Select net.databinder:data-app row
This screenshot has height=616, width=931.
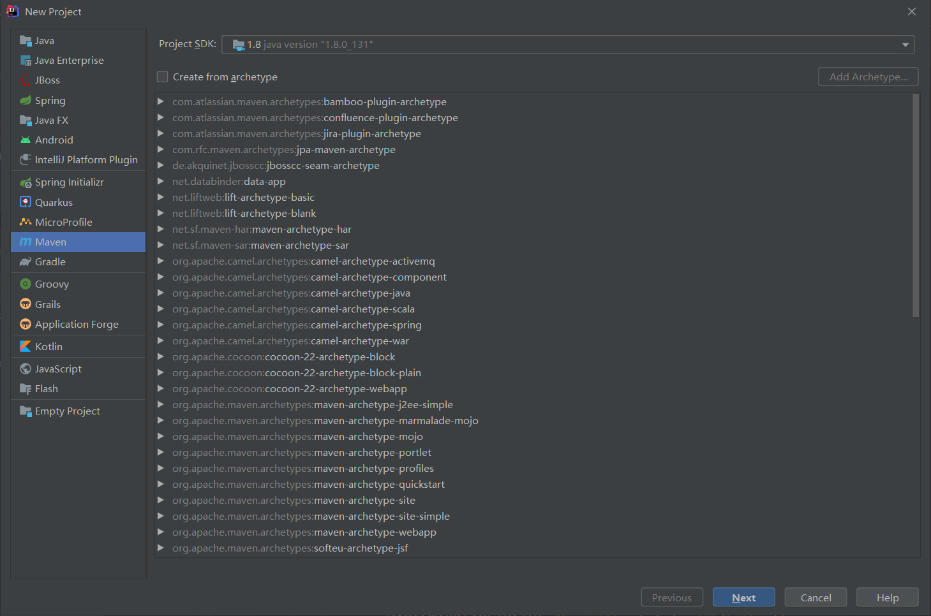point(533,181)
